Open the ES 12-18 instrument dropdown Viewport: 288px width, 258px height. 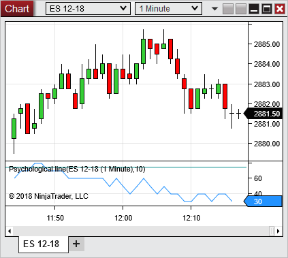click(88, 9)
